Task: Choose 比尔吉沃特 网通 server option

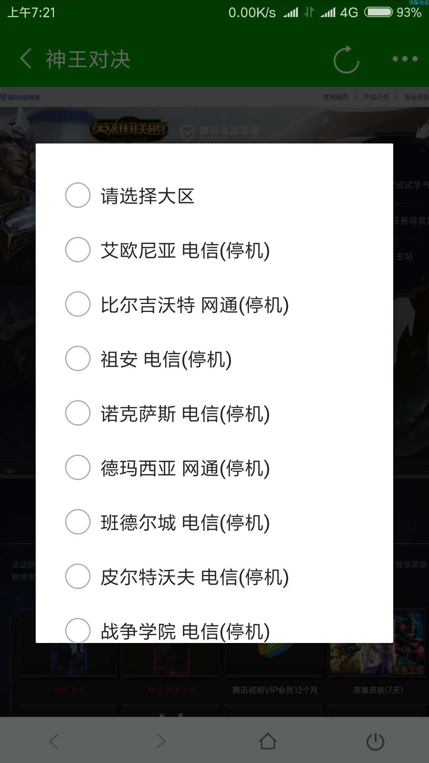Action: (x=214, y=304)
